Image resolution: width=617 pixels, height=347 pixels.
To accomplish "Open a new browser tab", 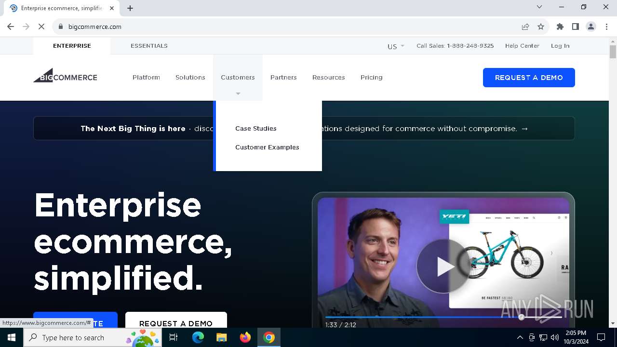I will (130, 8).
